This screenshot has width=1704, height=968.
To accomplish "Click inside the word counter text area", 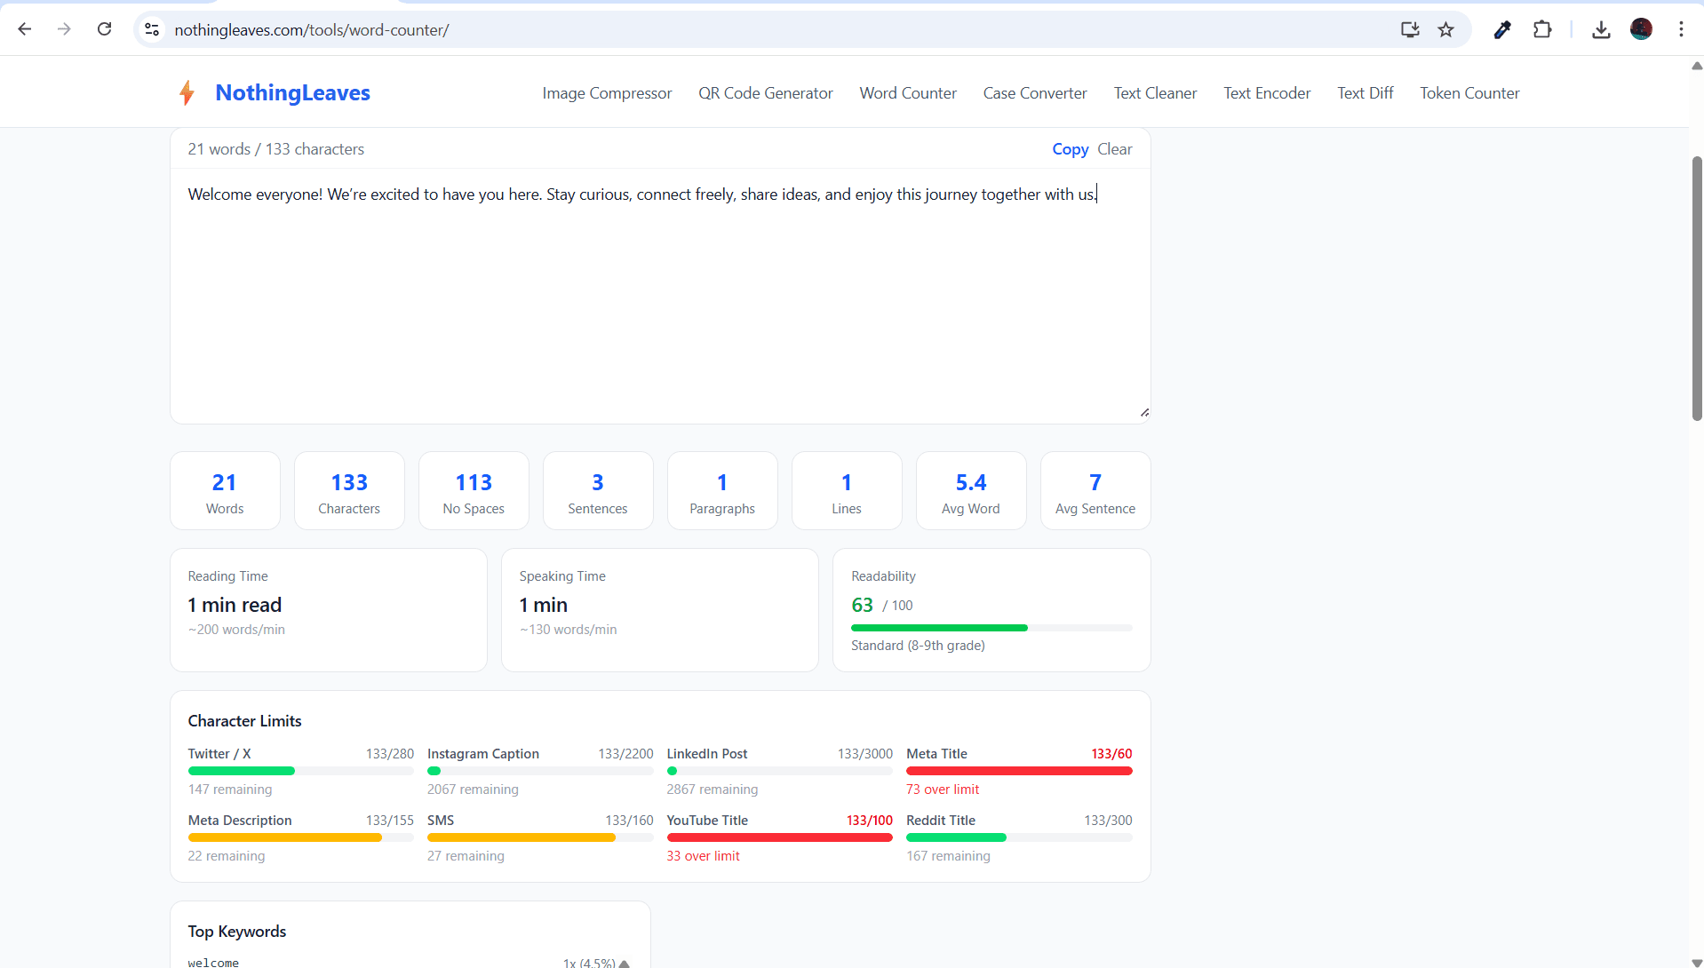I will 659,302.
